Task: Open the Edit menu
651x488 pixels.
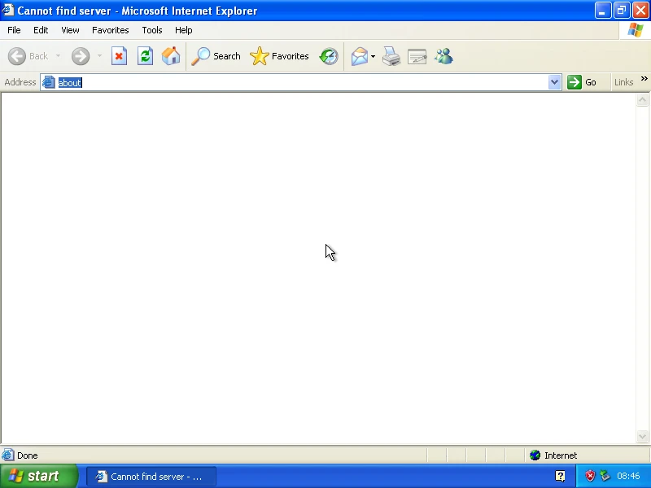Action: [x=41, y=30]
